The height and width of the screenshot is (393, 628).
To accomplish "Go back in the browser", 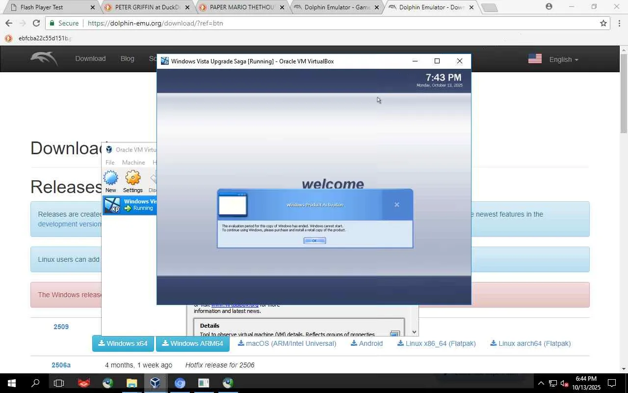I will (x=9, y=23).
